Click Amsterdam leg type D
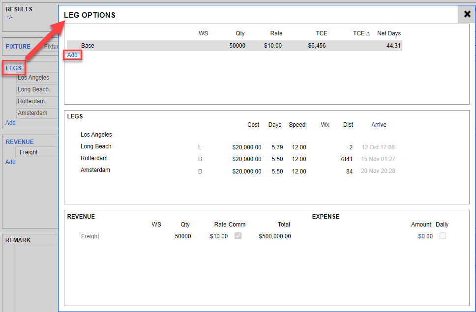The image size is (476, 312). click(x=200, y=171)
